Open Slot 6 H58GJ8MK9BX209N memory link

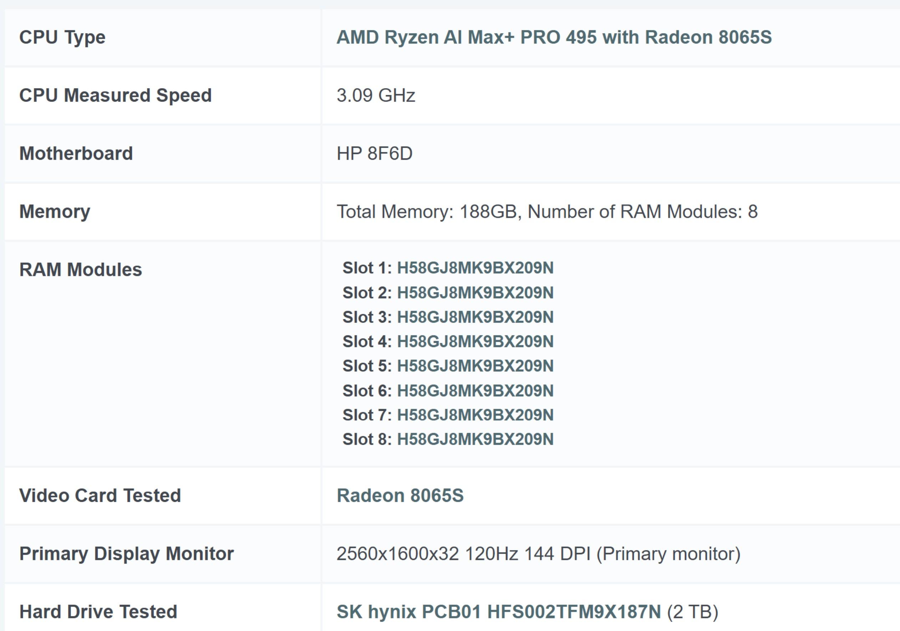coord(475,391)
